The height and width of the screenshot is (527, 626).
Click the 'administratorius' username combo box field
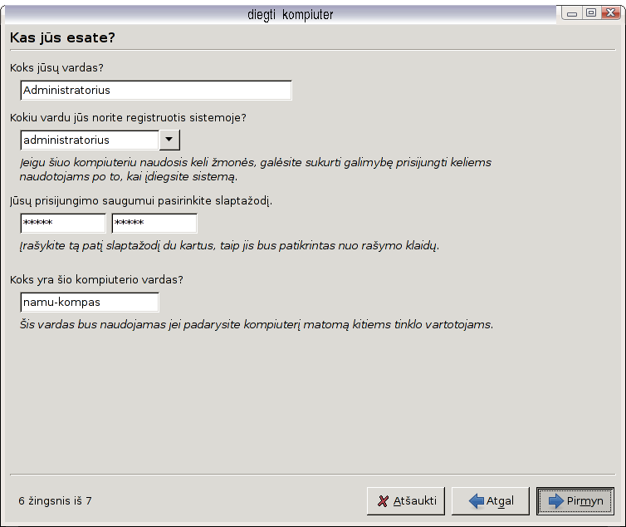tap(90, 140)
